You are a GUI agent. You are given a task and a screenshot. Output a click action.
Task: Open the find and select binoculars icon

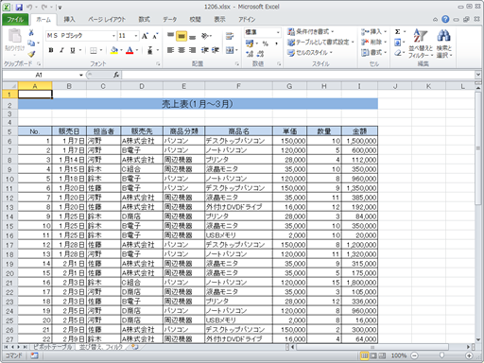coord(444,43)
